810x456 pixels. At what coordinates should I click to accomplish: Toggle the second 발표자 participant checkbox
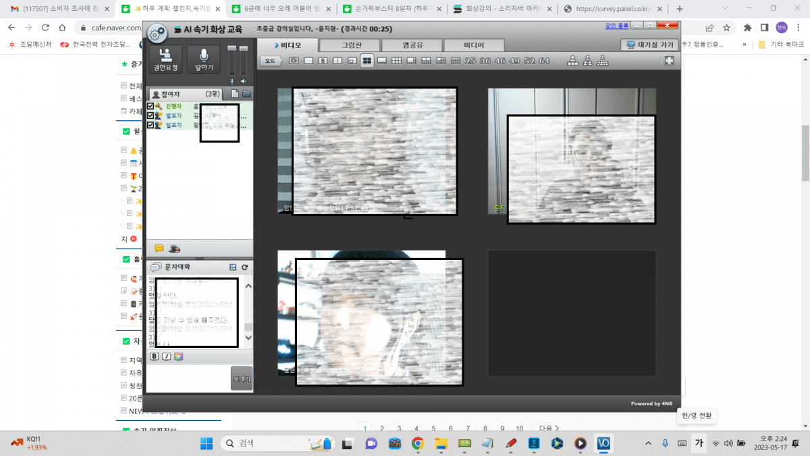point(151,125)
